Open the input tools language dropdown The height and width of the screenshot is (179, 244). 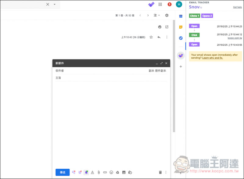(x=156, y=15)
